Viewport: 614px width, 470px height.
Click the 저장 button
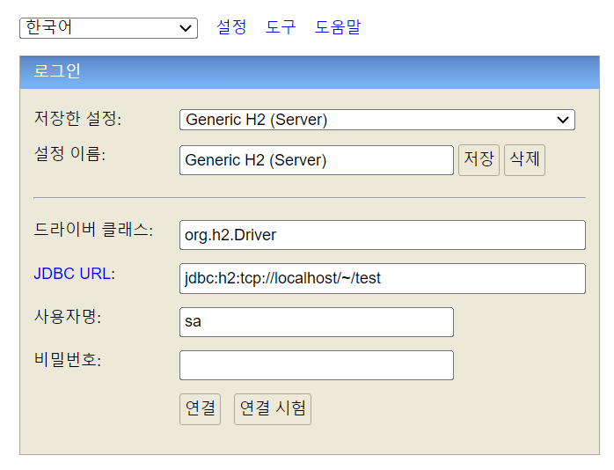[x=479, y=160]
